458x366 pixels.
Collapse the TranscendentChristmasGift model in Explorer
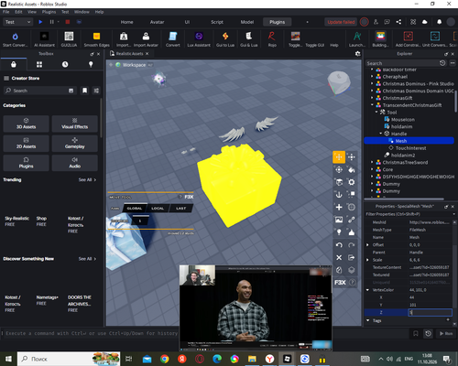372,105
